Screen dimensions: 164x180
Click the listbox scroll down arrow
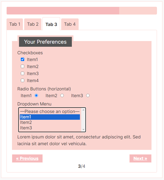pyautogui.click(x=84, y=130)
